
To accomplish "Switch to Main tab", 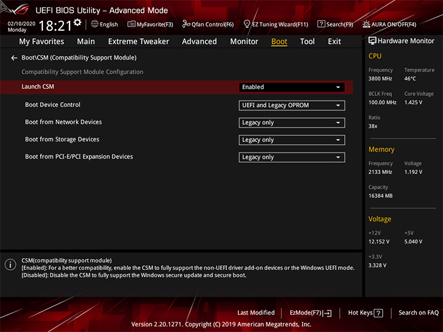I will click(86, 42).
